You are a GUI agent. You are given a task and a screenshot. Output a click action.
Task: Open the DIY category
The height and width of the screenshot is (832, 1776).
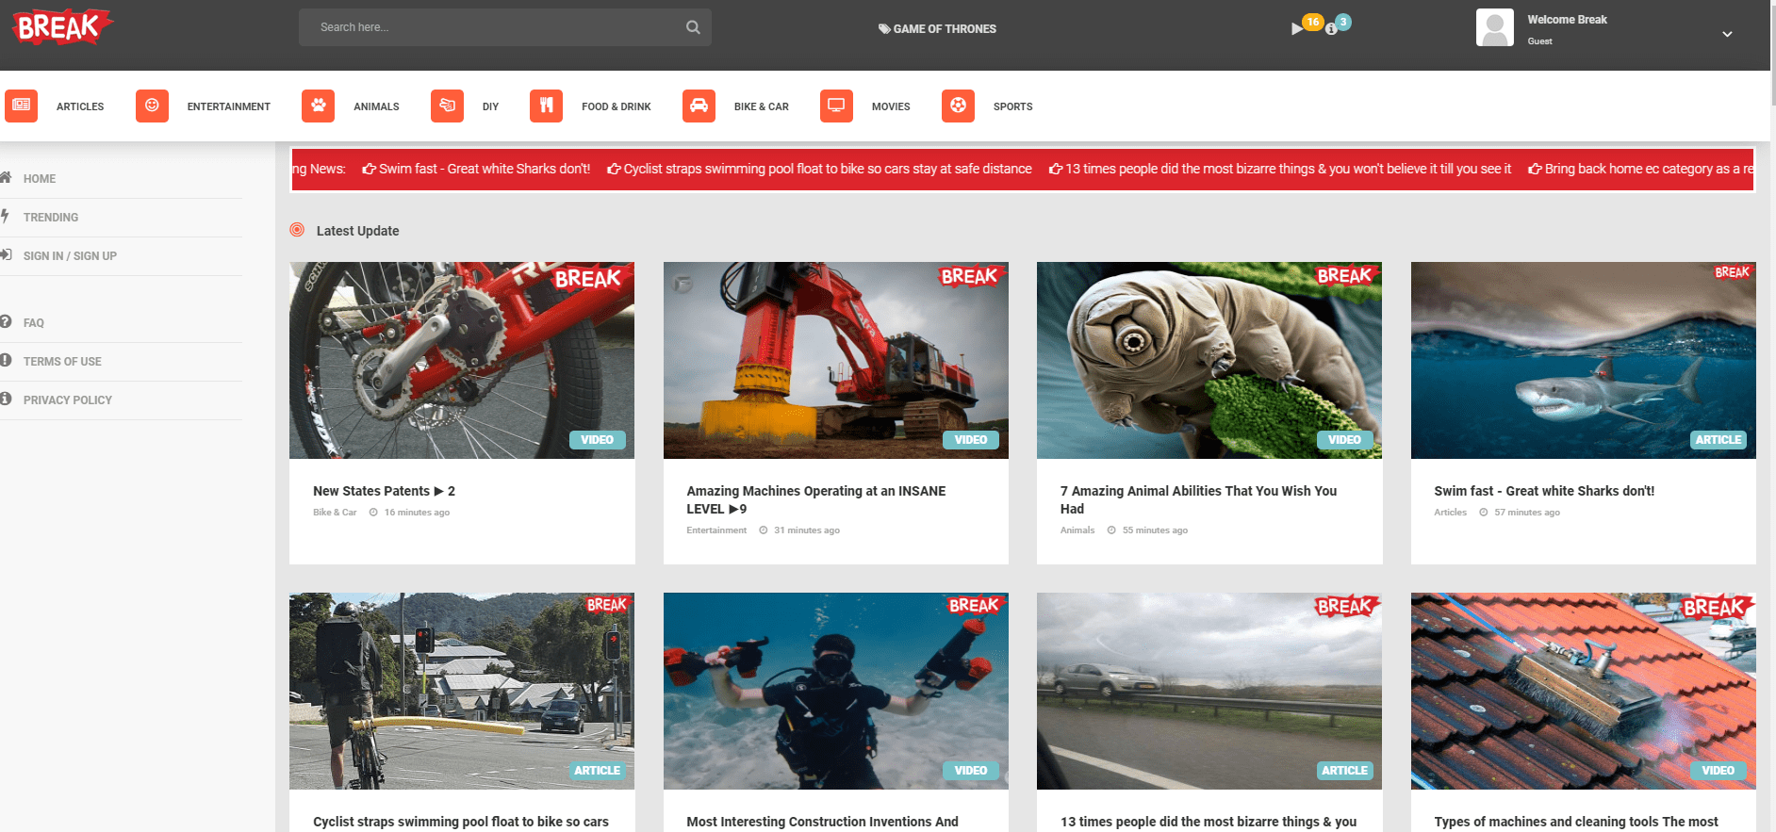490,106
